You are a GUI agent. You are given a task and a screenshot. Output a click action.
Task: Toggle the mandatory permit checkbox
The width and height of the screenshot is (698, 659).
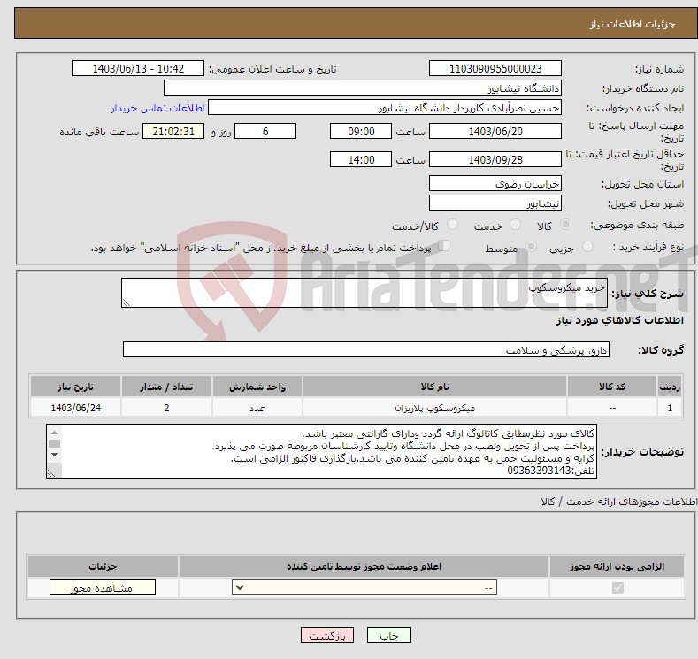pyautogui.click(x=617, y=588)
